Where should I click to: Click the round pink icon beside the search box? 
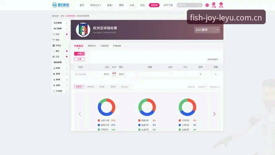click(207, 5)
